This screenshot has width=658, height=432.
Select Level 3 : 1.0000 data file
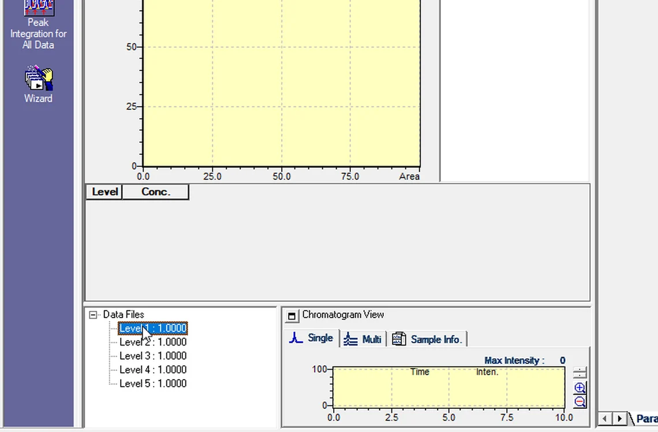coord(153,356)
